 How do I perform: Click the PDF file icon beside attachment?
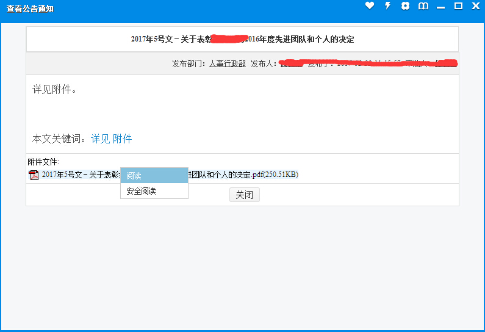click(34, 175)
